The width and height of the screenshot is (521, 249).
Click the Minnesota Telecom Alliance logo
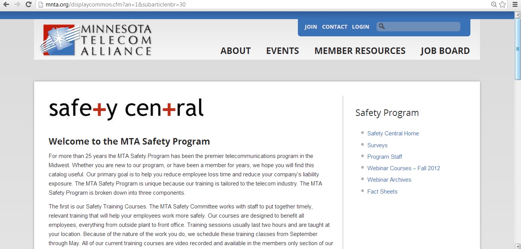(96, 40)
